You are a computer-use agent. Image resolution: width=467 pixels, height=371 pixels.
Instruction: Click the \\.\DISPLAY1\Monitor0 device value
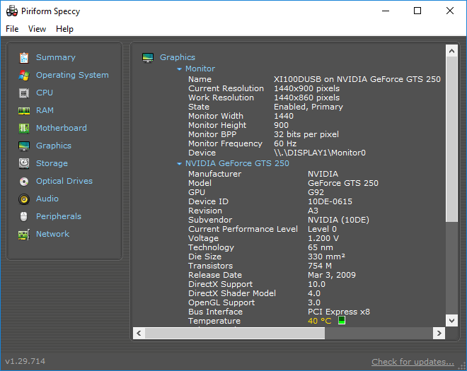point(320,153)
